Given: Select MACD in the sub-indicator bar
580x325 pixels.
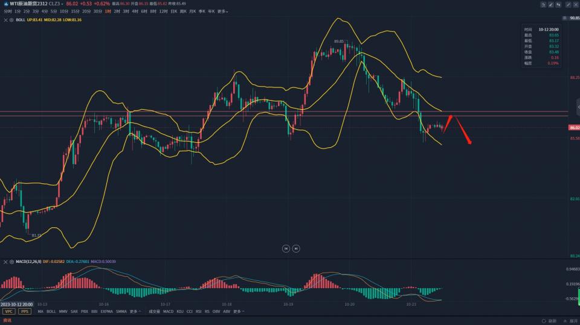Looking at the screenshot, I should click(x=168, y=312).
